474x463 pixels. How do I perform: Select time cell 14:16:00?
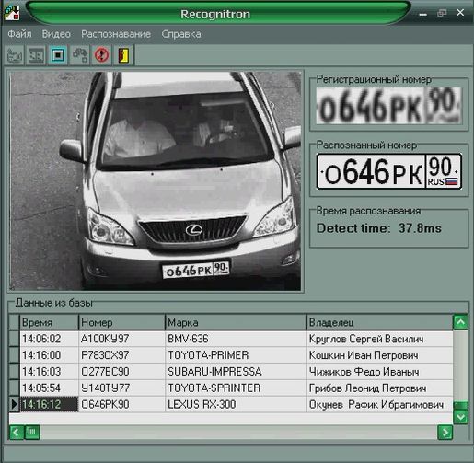pyautogui.click(x=49, y=355)
